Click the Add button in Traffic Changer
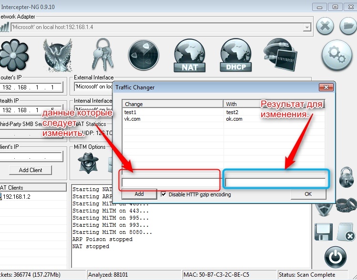Screen dimensions: 357x280 [x=139, y=194]
